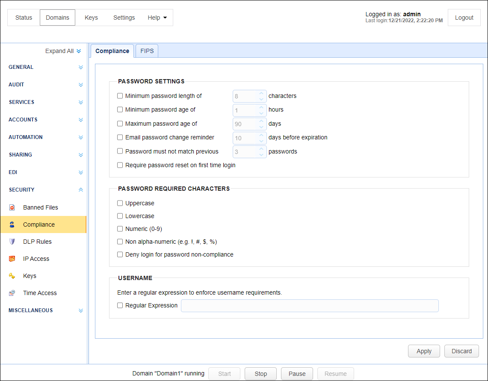The image size is (488, 381).
Task: Enable Minimum password length checkbox
Action: pyautogui.click(x=120, y=96)
